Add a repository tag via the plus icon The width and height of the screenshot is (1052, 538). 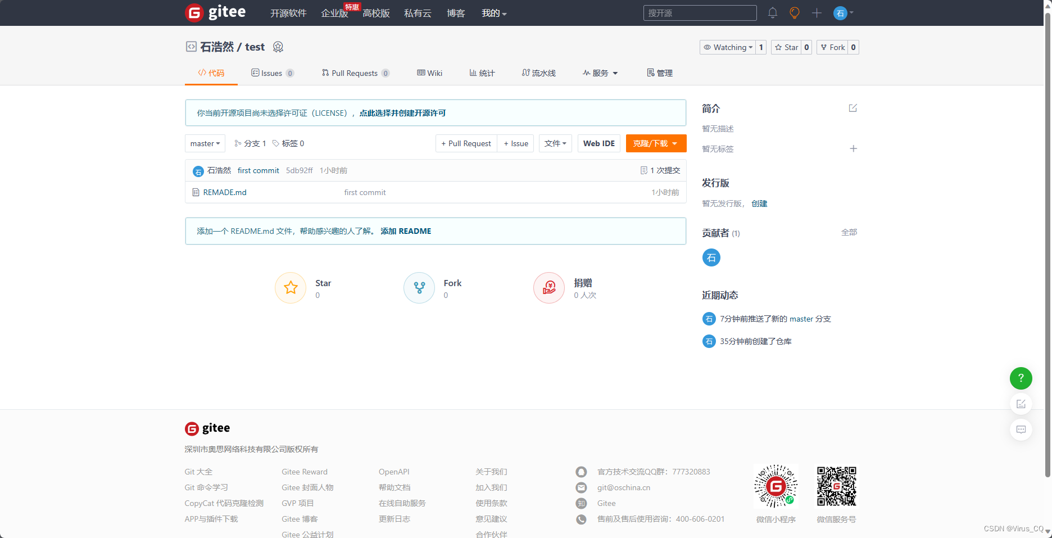[x=853, y=148]
